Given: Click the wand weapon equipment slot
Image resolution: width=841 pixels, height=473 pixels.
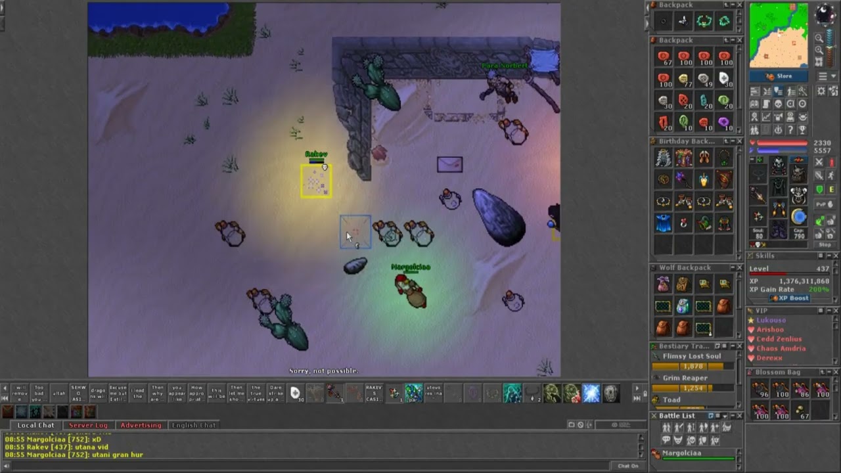Looking at the screenshot, I should (x=758, y=196).
